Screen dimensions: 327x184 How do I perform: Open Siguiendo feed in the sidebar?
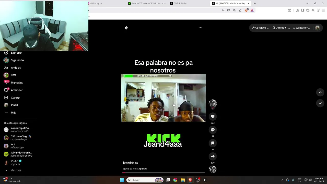point(14,60)
